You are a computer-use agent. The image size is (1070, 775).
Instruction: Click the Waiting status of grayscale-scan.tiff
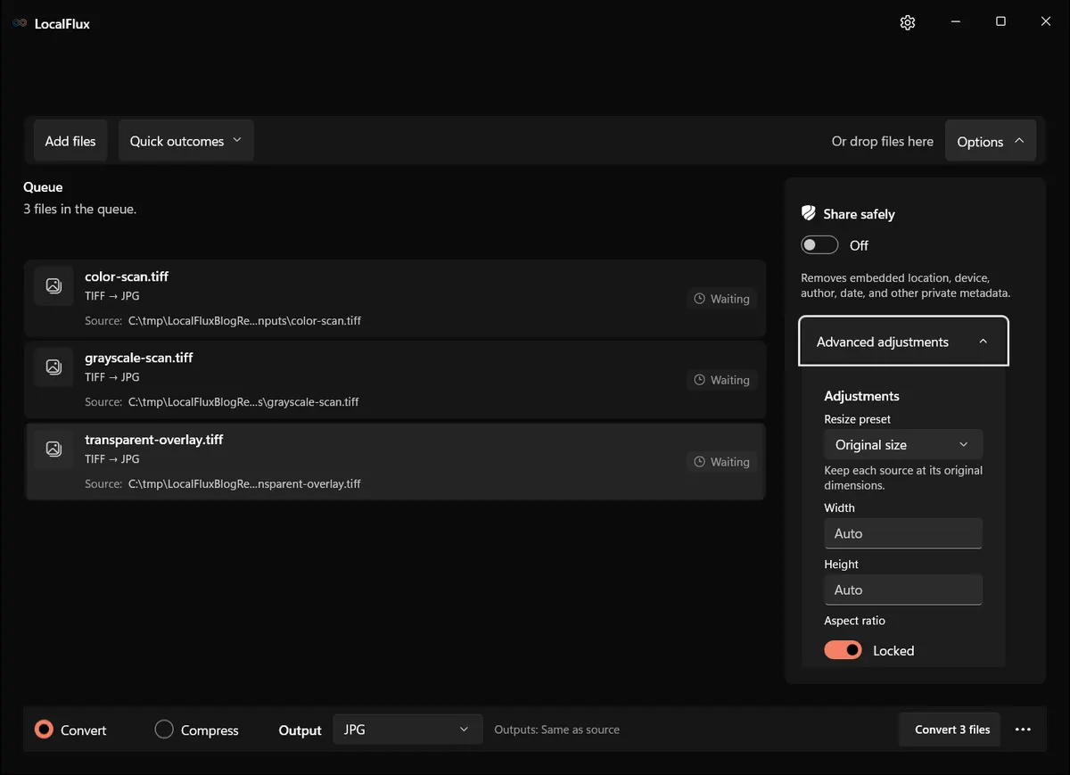pos(721,380)
